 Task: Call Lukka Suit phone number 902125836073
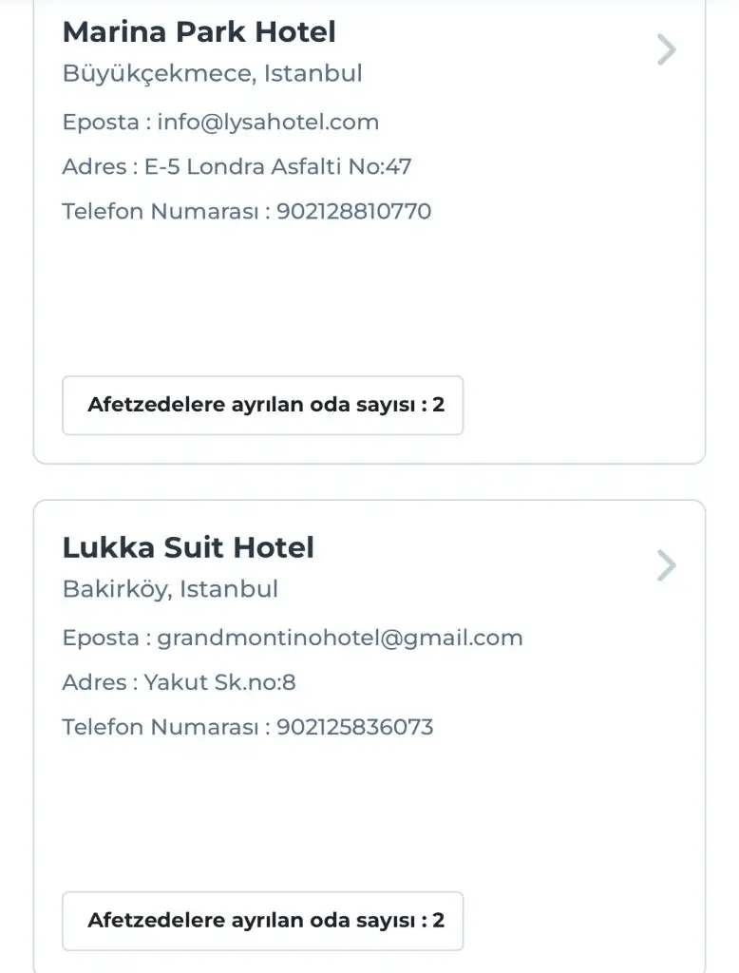point(354,727)
